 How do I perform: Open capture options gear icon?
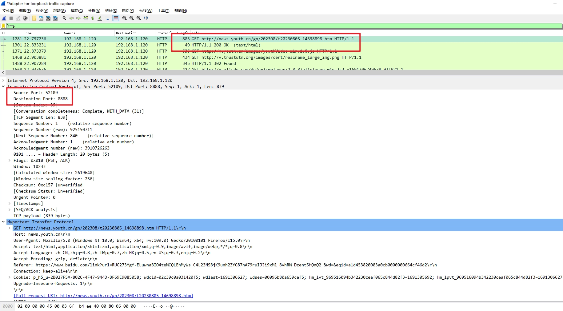[25, 18]
